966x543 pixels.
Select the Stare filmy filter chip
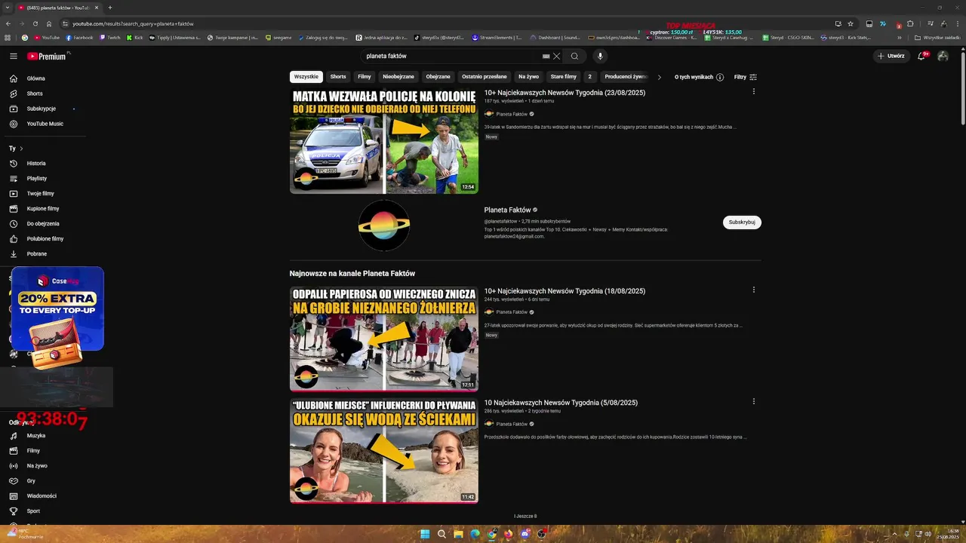pyautogui.click(x=564, y=77)
